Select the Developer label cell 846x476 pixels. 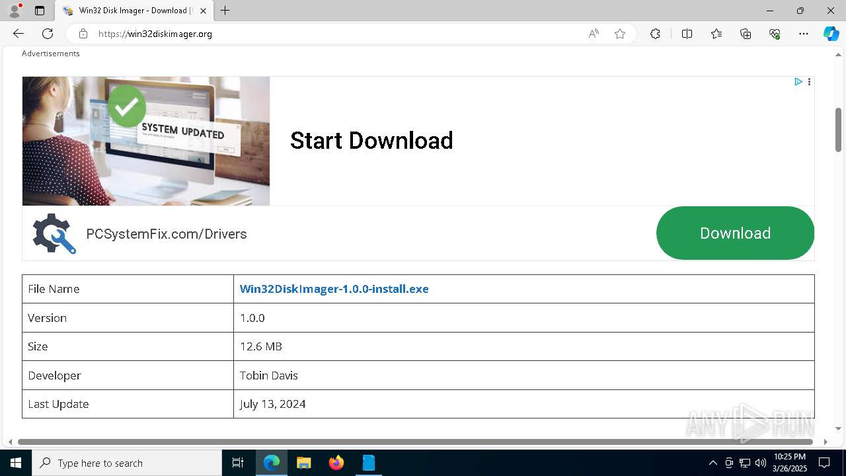(128, 376)
